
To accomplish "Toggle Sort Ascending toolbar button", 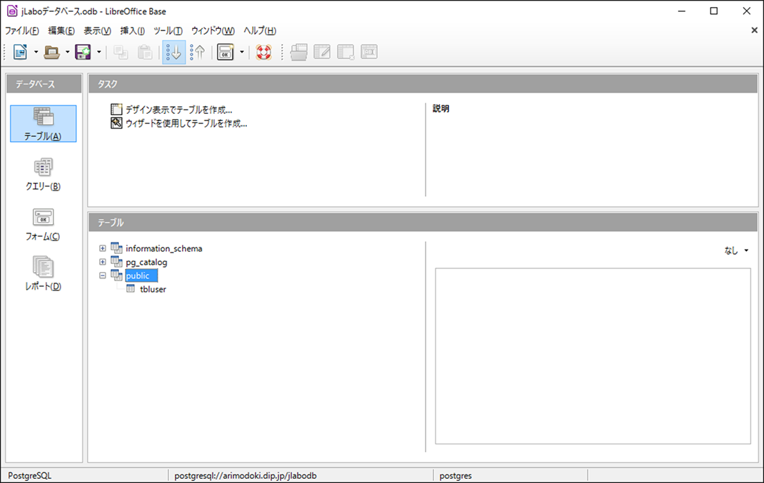I will pos(174,52).
